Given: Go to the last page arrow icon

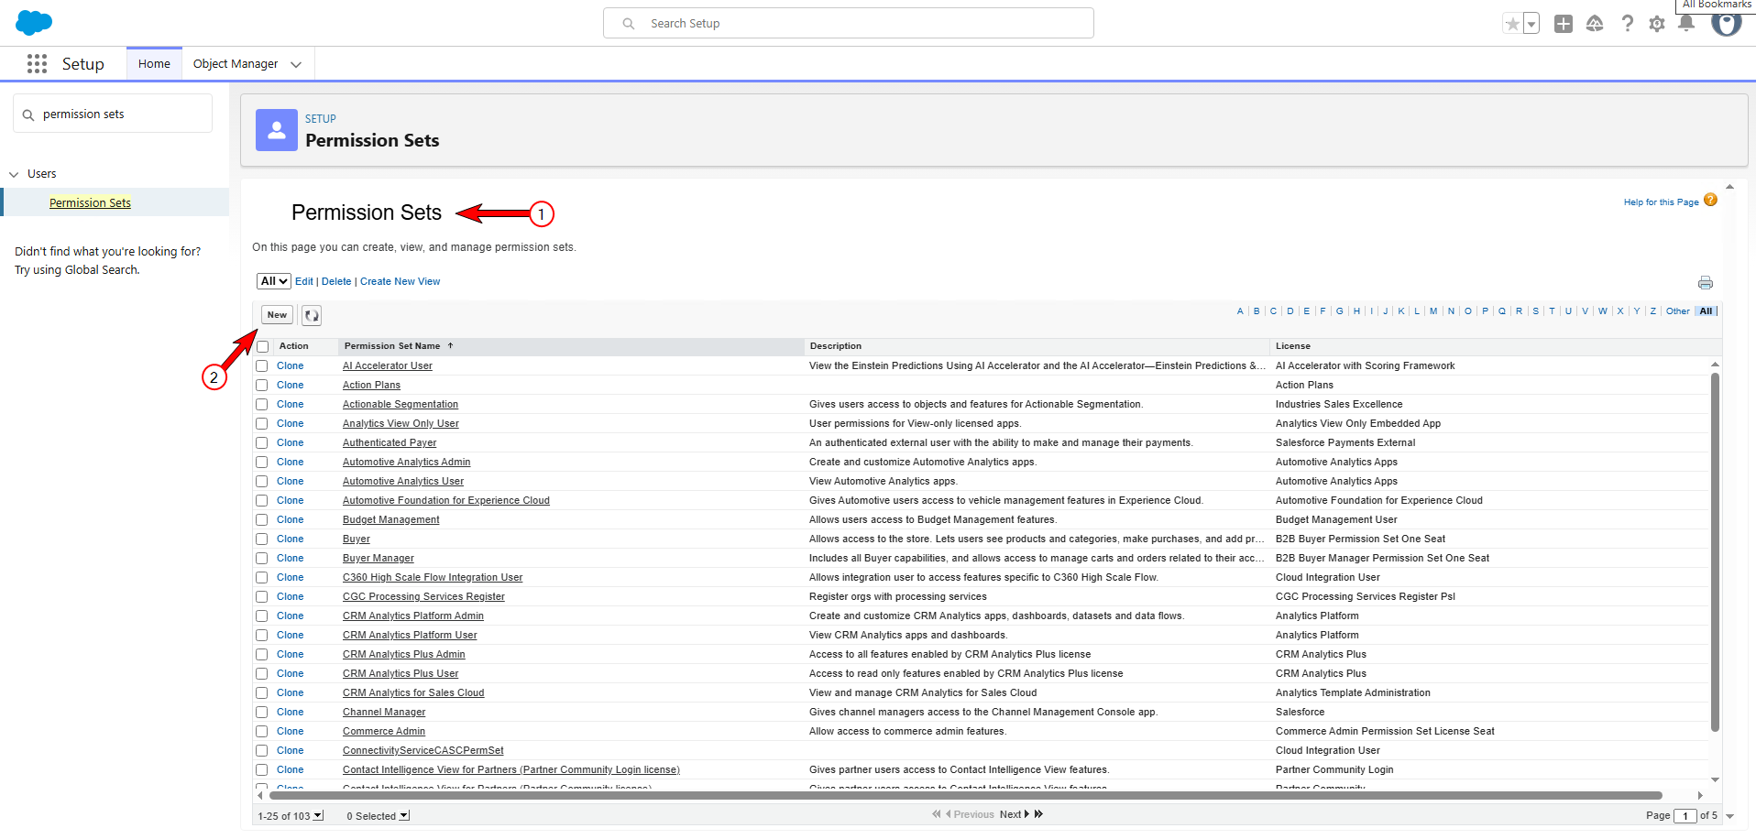Looking at the screenshot, I should tap(1038, 814).
